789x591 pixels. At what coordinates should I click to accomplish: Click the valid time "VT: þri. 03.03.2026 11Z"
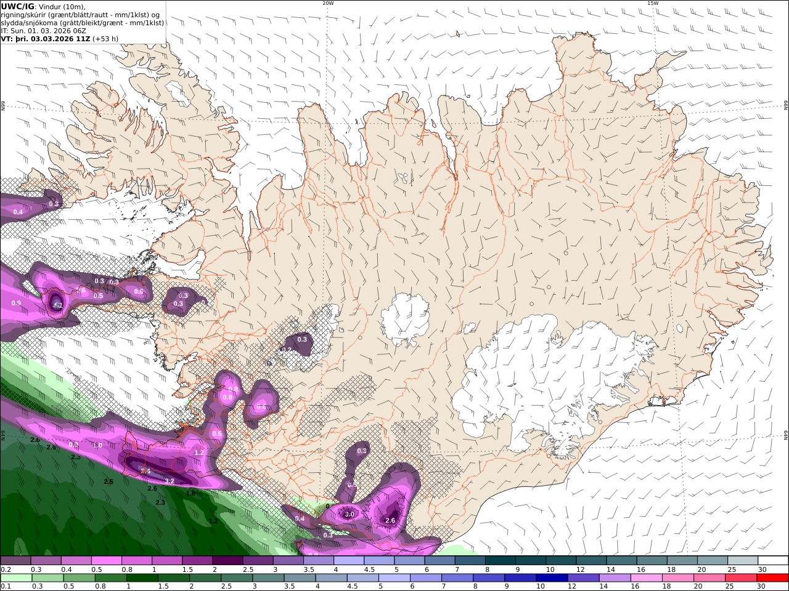[46, 38]
